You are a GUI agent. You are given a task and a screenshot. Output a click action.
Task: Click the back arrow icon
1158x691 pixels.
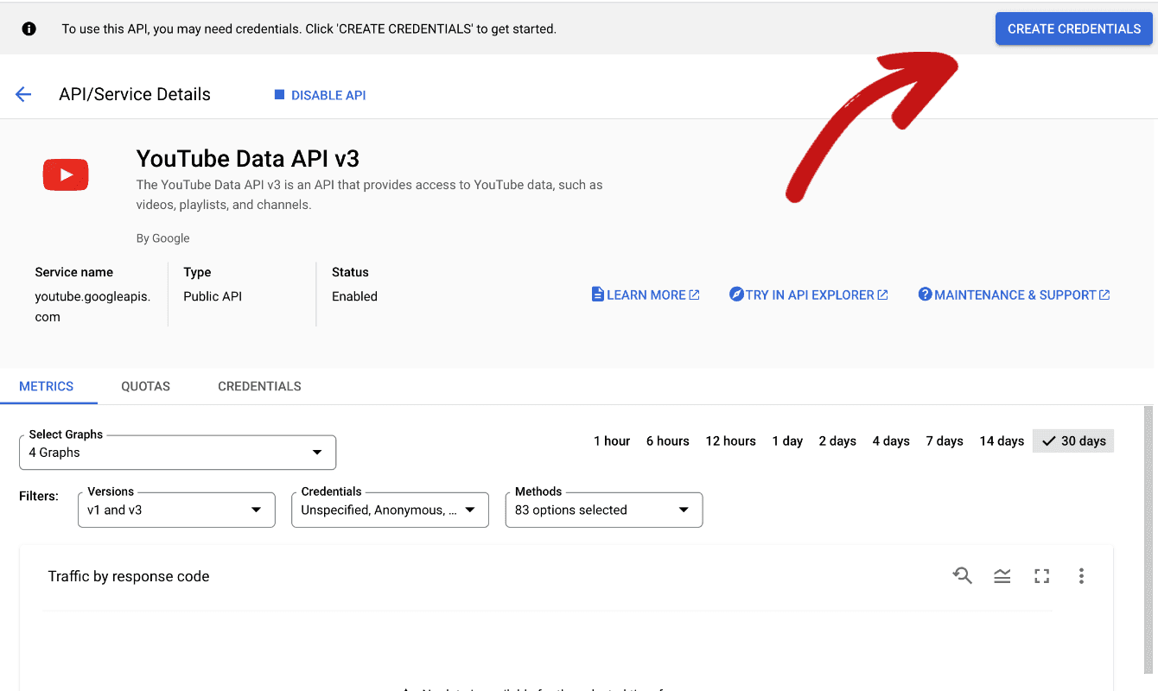pos(23,95)
